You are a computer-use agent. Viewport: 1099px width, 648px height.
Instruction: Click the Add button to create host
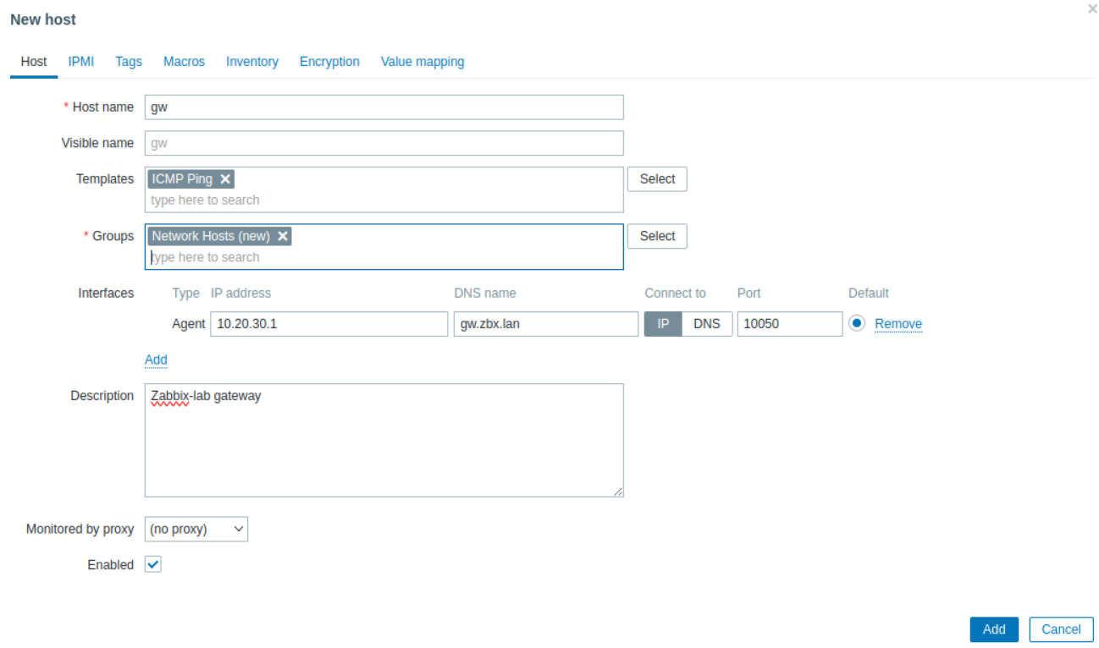click(994, 629)
